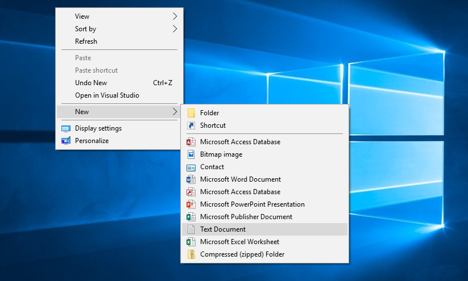Create a new Microsoft Excel Worksheet
The height and width of the screenshot is (281, 468).
click(x=239, y=242)
